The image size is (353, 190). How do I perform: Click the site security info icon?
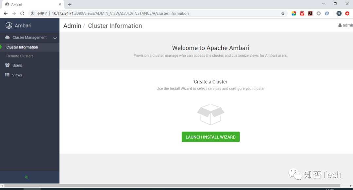33,13
